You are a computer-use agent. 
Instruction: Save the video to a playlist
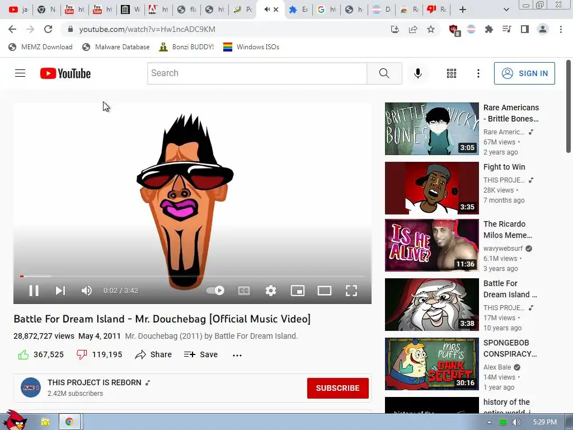(x=201, y=354)
